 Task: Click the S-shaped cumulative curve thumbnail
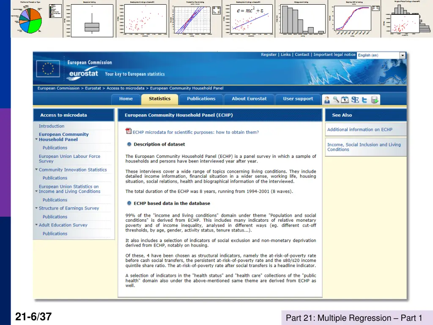[354, 19]
